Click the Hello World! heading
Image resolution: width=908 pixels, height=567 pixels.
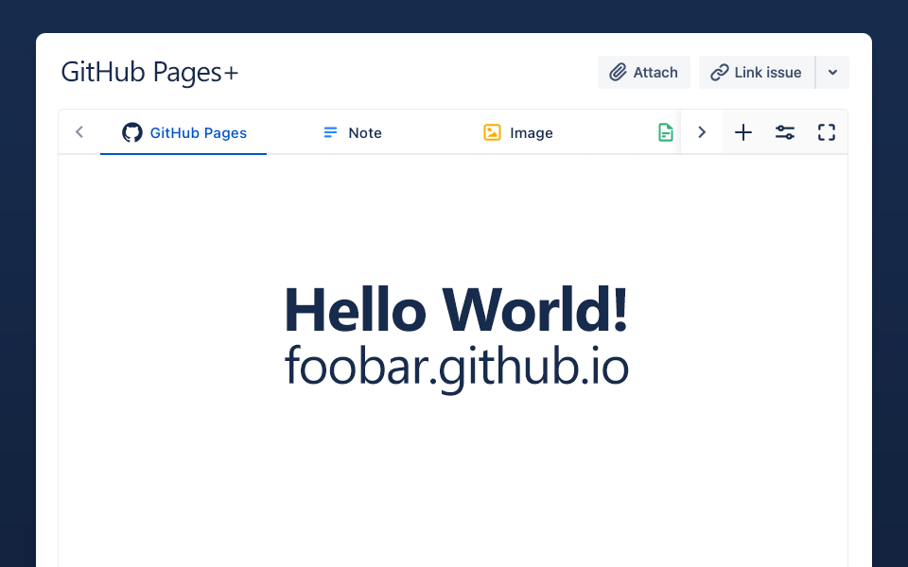pos(456,309)
